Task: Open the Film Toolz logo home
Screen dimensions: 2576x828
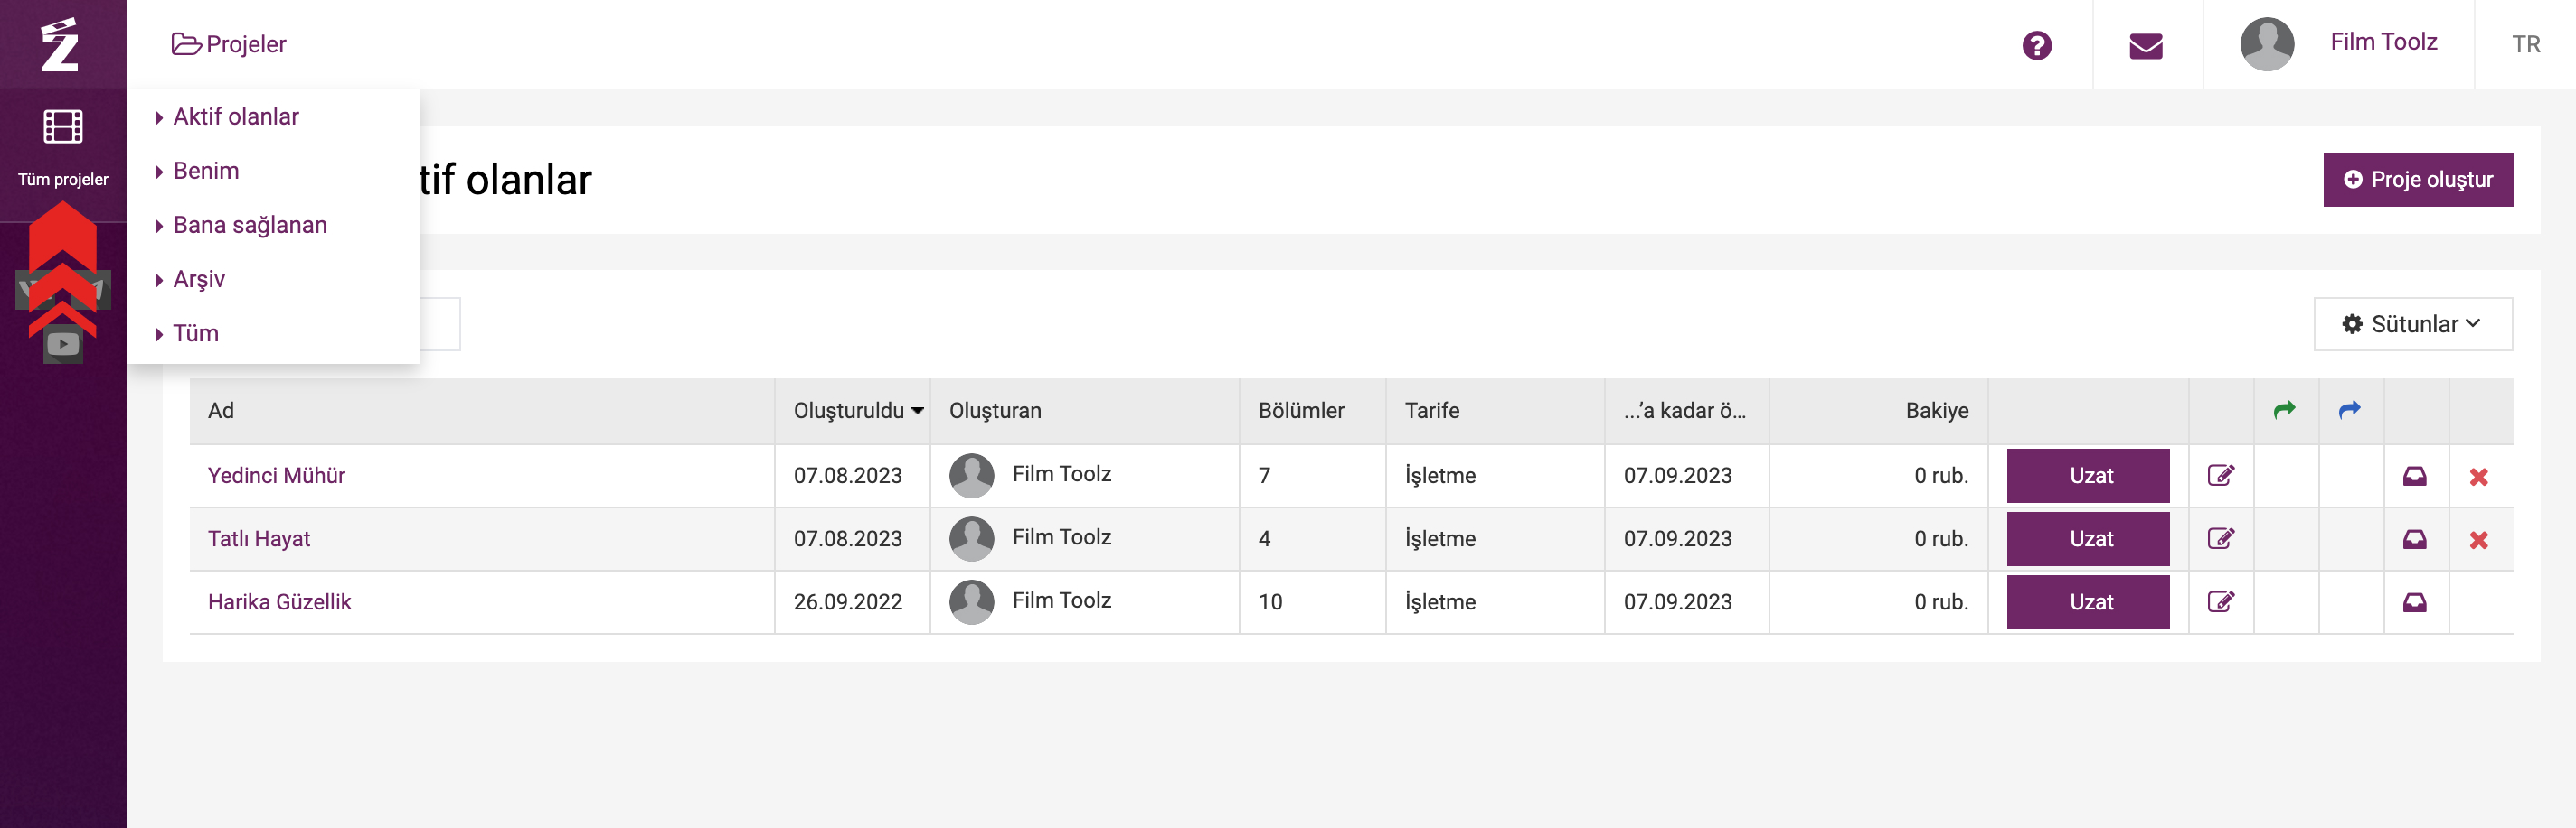Action: (60, 44)
